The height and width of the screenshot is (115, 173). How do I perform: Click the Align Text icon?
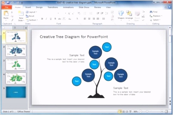tap(112, 16)
